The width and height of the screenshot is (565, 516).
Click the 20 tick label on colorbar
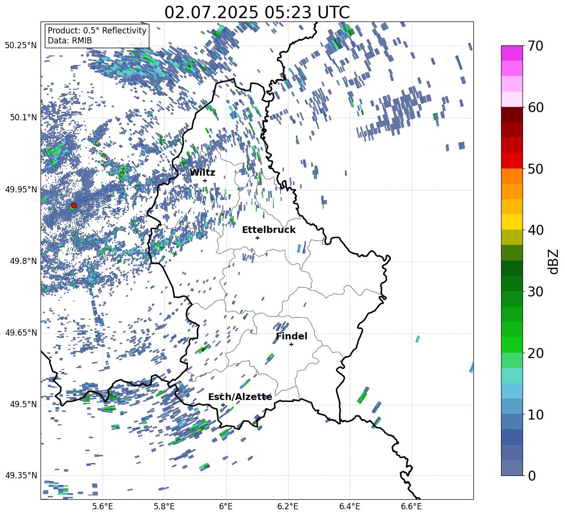pyautogui.click(x=535, y=353)
